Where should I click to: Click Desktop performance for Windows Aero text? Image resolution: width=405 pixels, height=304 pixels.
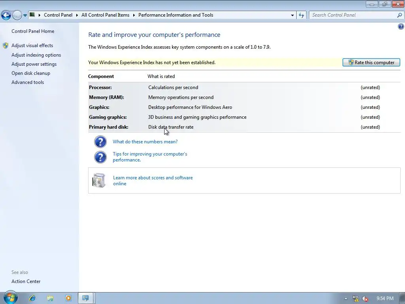tap(190, 107)
